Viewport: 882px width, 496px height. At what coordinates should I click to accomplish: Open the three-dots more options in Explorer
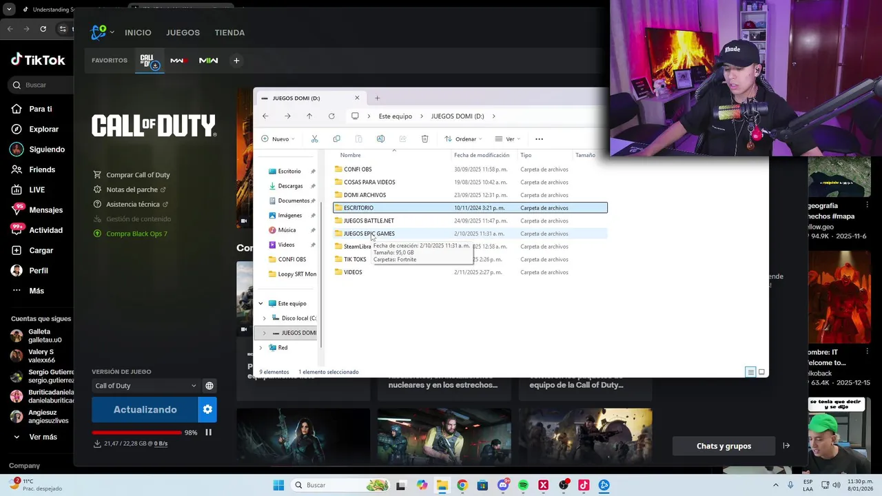point(539,139)
